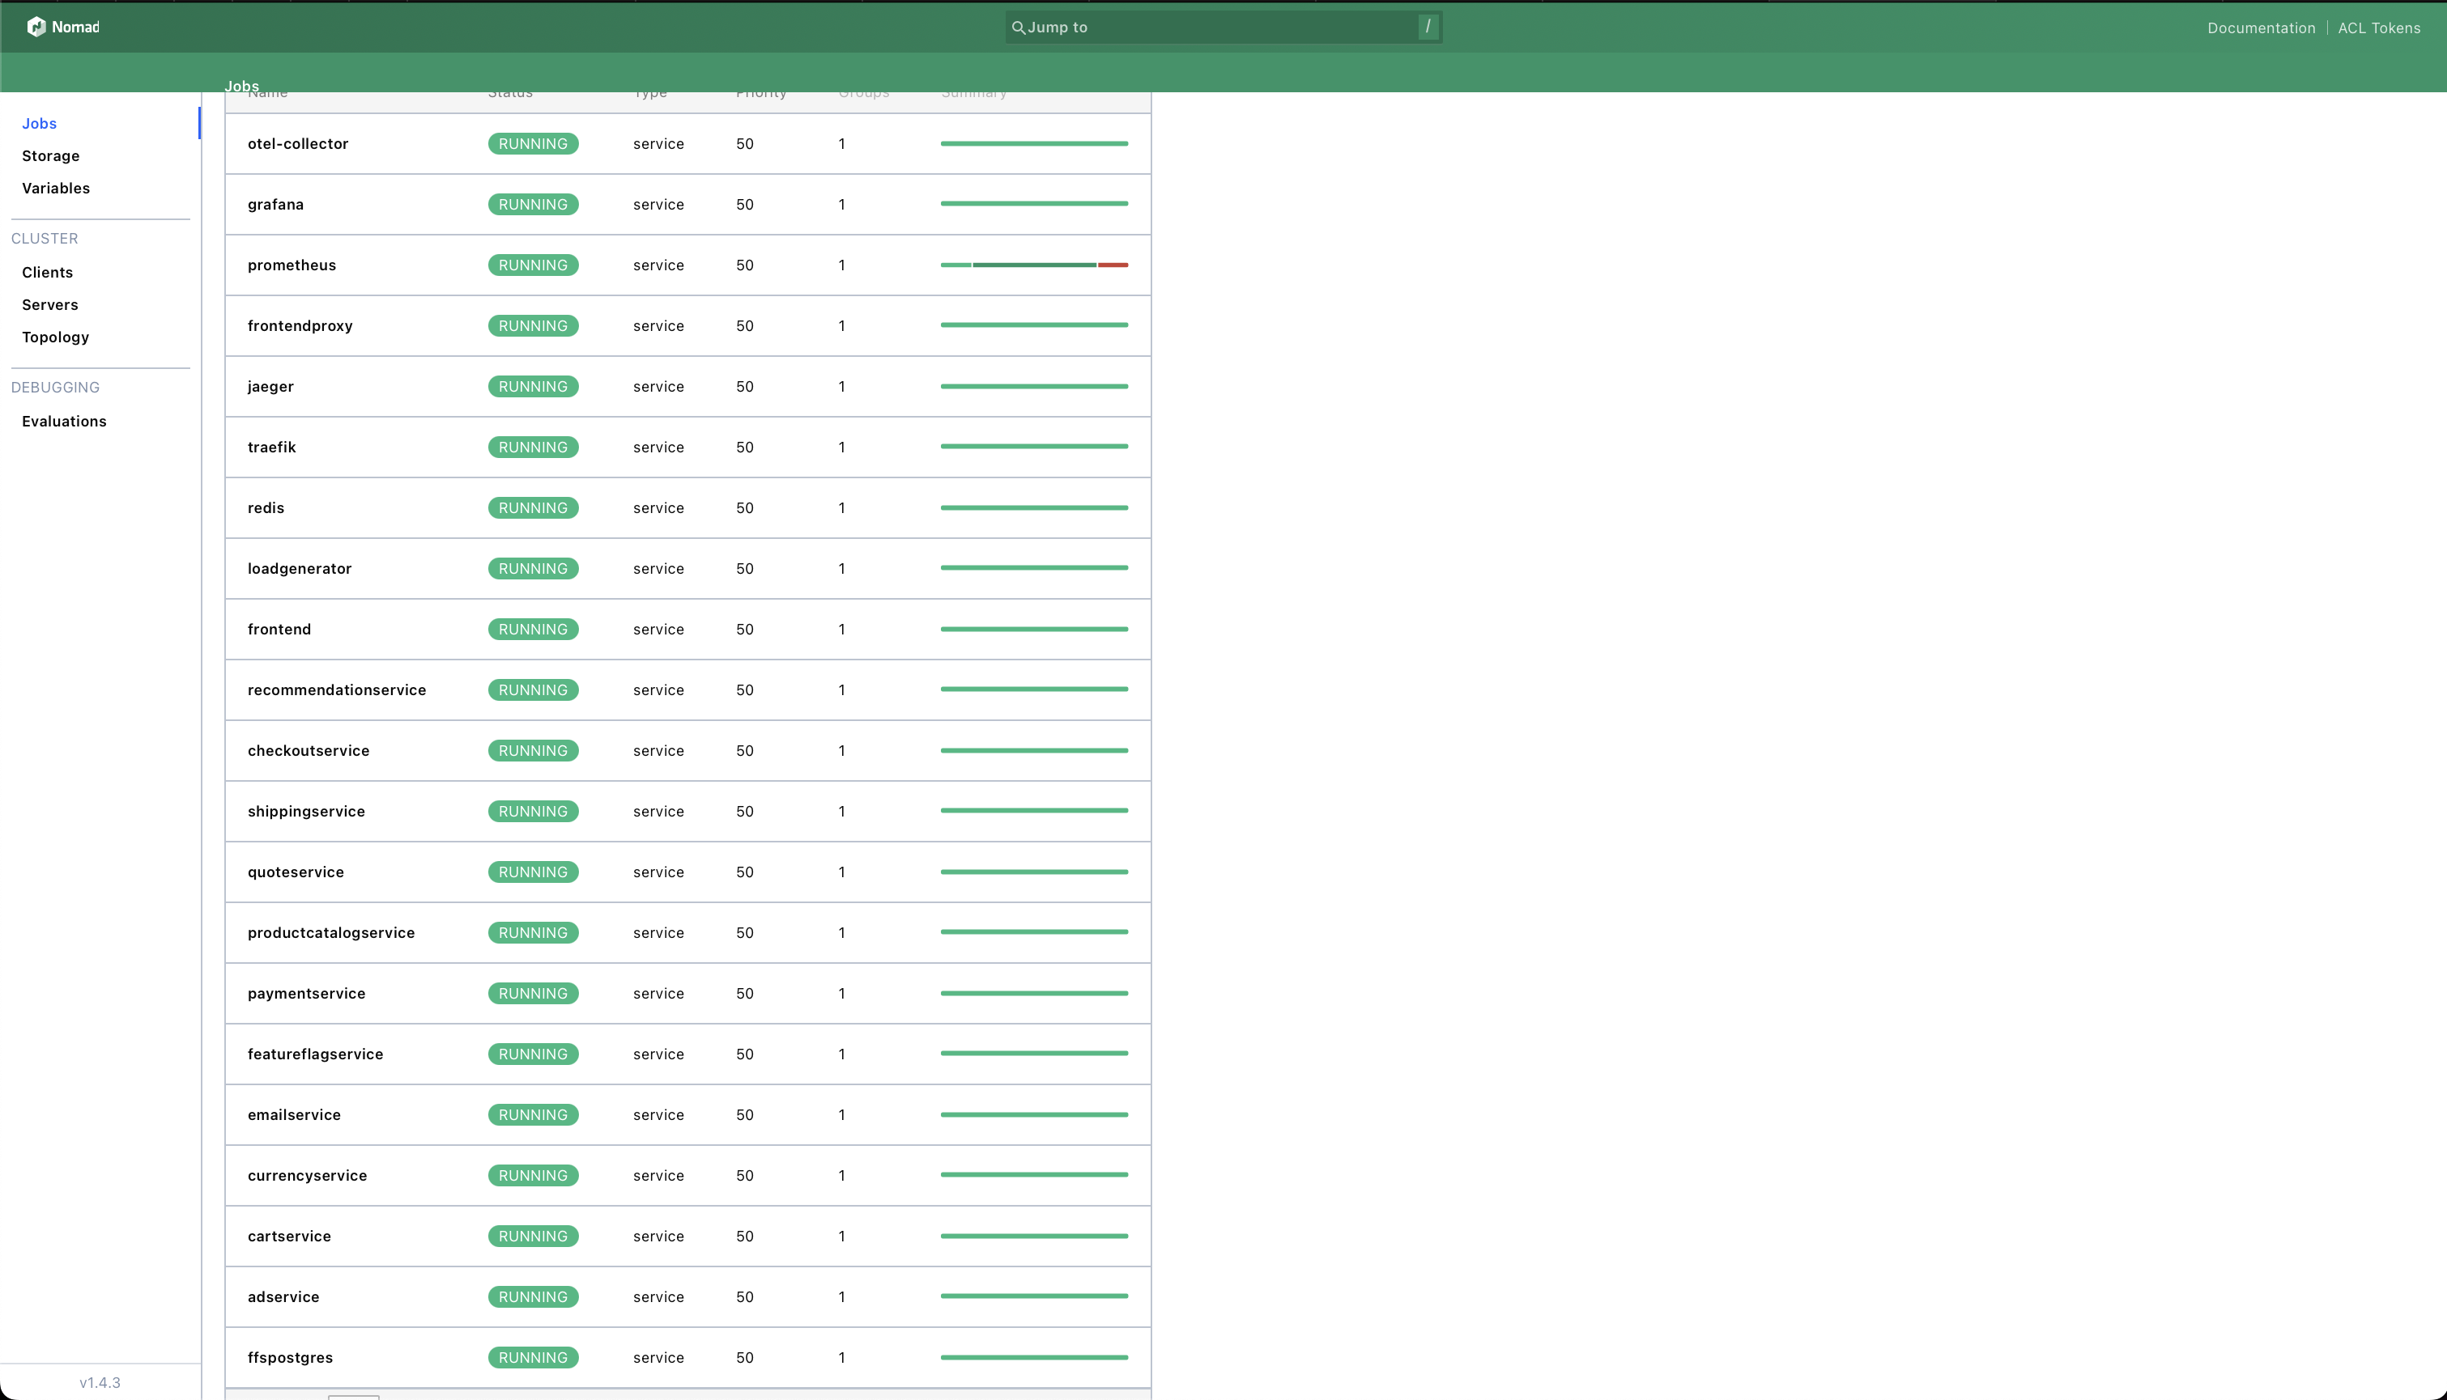Select Variables in the sidebar
This screenshot has height=1400, width=2447.
click(55, 188)
